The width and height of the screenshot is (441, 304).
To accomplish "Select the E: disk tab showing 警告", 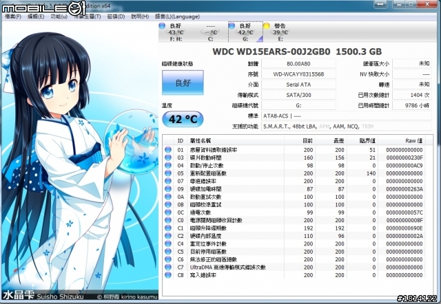I will 280,32.
